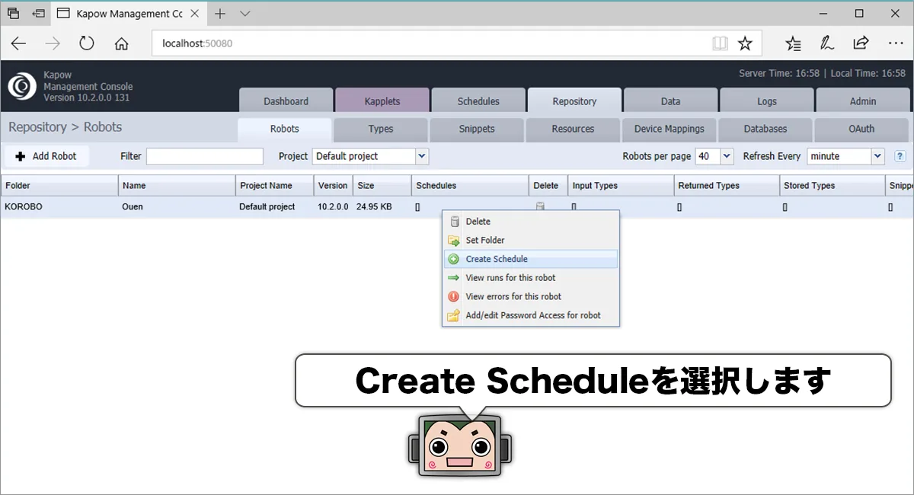
Task: Click the Returned Types column header
Action: (x=727, y=186)
